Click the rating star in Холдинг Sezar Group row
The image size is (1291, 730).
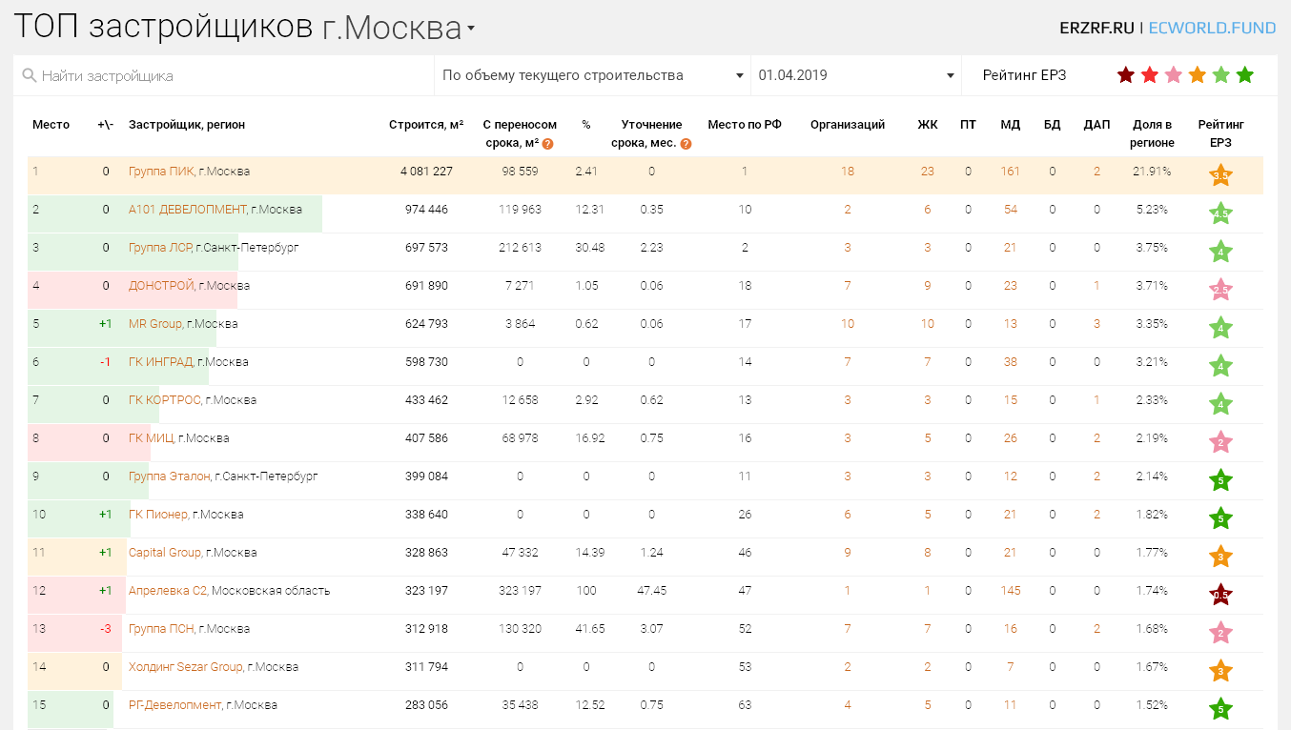click(x=1221, y=671)
